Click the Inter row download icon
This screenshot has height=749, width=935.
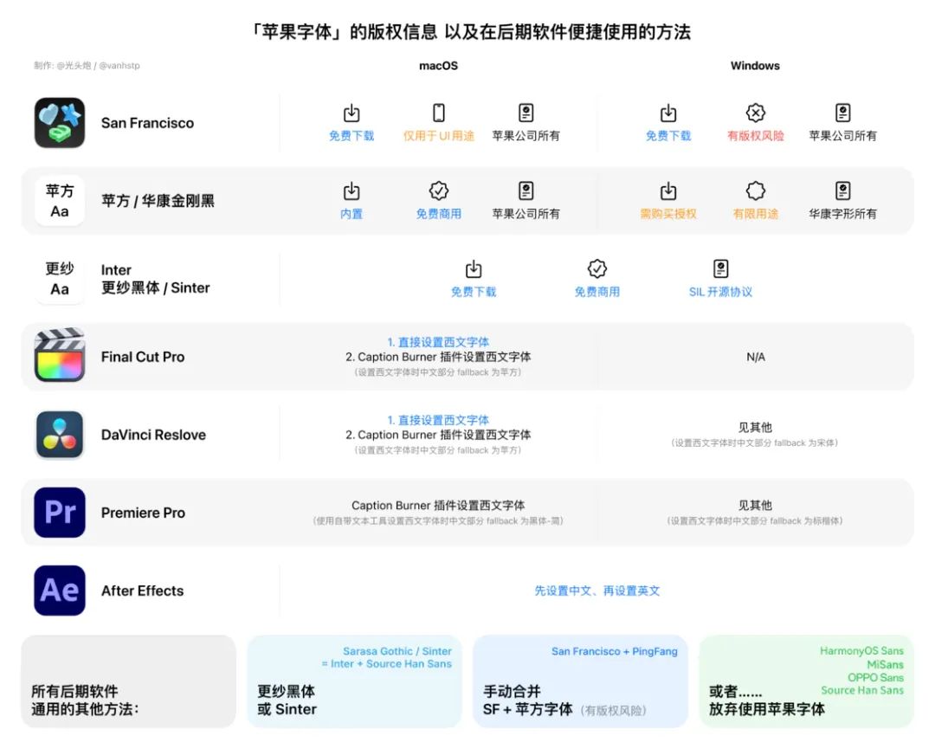[x=474, y=269]
